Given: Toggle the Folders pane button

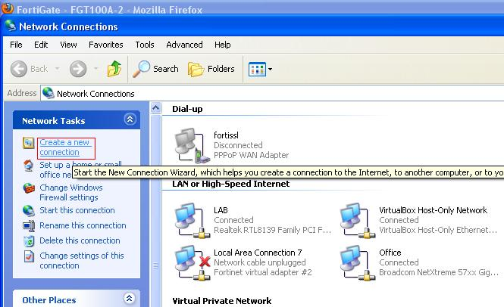Looking at the screenshot, I should [211, 69].
